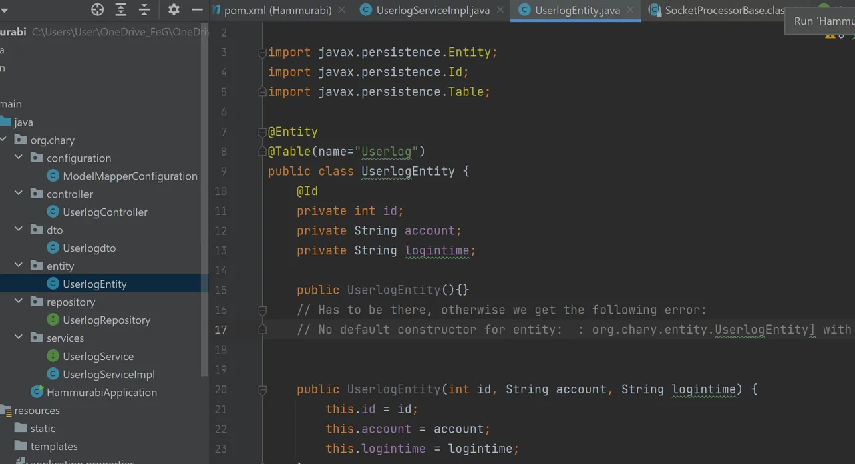Click @Entity annotation on line 7
The width and height of the screenshot is (855, 464).
pyautogui.click(x=293, y=132)
